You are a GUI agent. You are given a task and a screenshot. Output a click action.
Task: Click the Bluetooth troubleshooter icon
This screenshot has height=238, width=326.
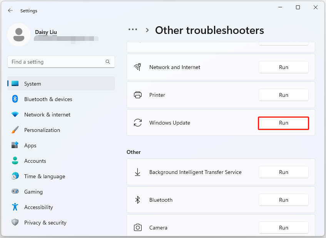(x=138, y=200)
